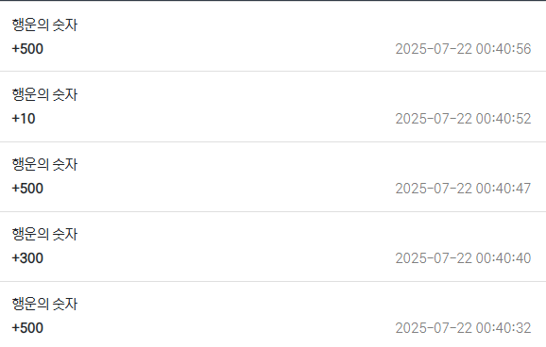Click the +500 amount at 00:40:47
The height and width of the screenshot is (347, 546).
(27, 189)
